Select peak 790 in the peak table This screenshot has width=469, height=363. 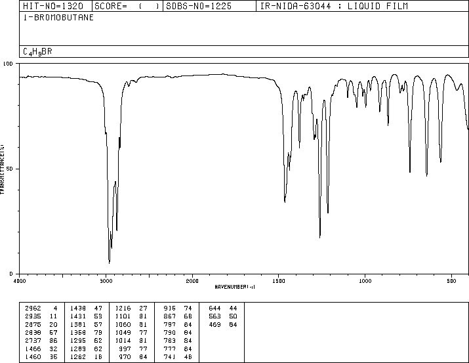tap(170, 333)
